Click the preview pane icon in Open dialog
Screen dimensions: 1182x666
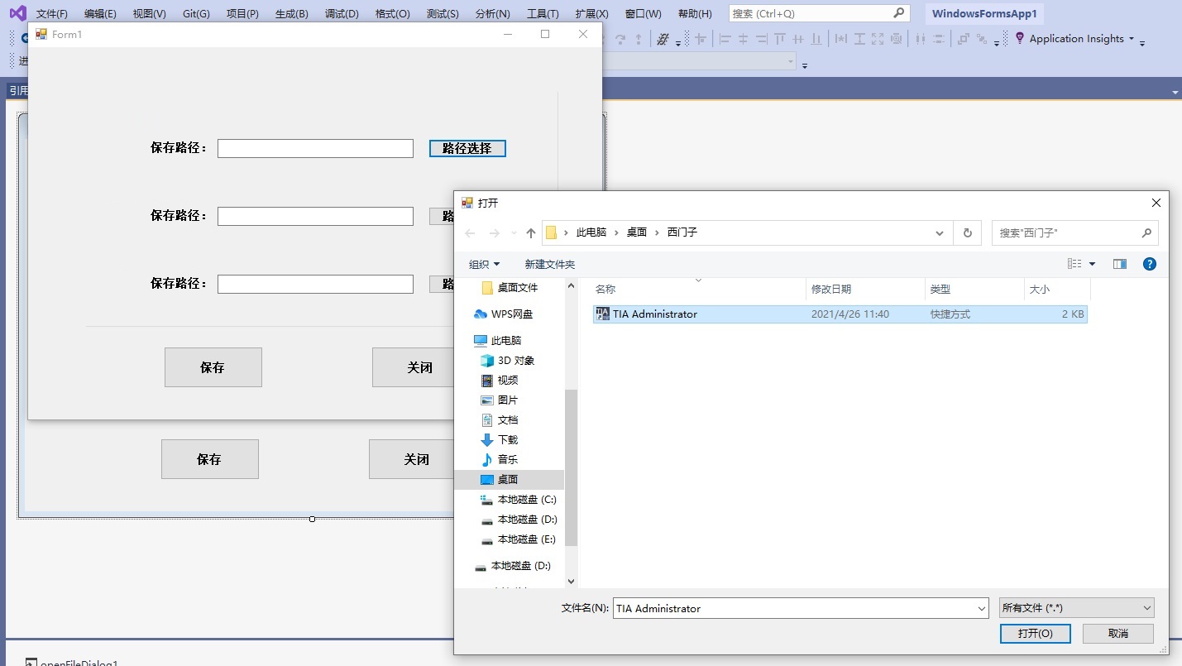[x=1120, y=264]
